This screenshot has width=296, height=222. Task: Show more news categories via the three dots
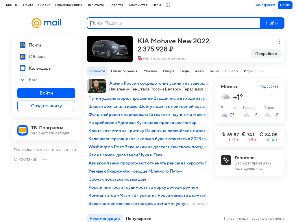pos(262,71)
